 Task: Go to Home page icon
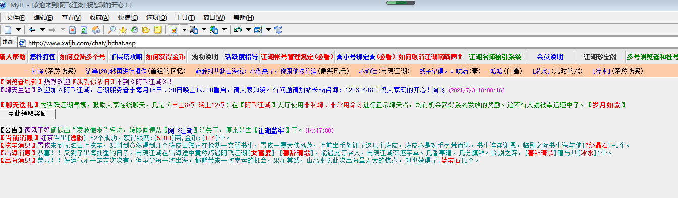click(x=96, y=30)
